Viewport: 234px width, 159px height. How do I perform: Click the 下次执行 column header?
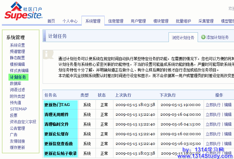(x=167, y=95)
